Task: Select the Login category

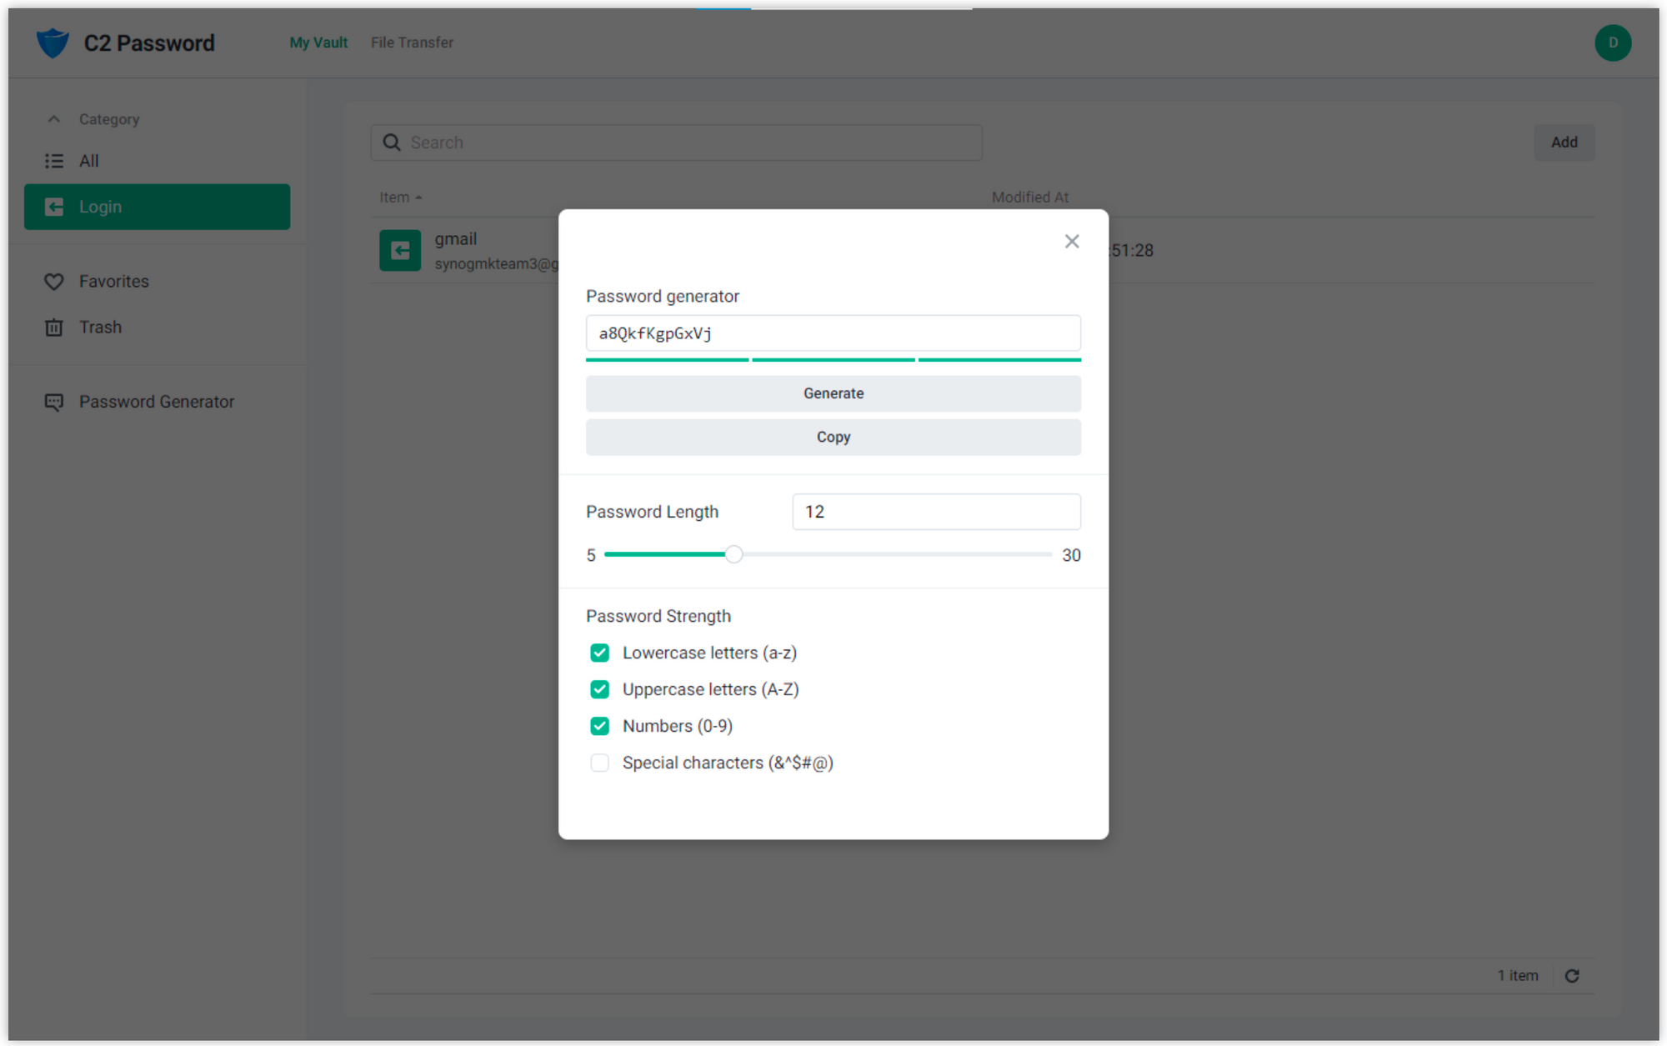Action: tap(157, 207)
